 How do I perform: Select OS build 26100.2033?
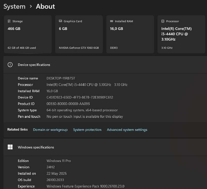pos(55,180)
